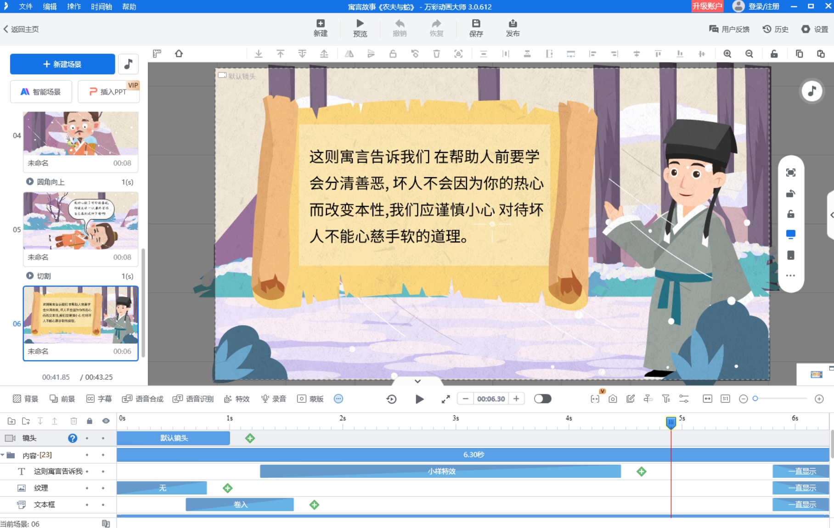The image size is (834, 528).
Task: Click the zoom in magnifier icon
Action: click(x=727, y=54)
